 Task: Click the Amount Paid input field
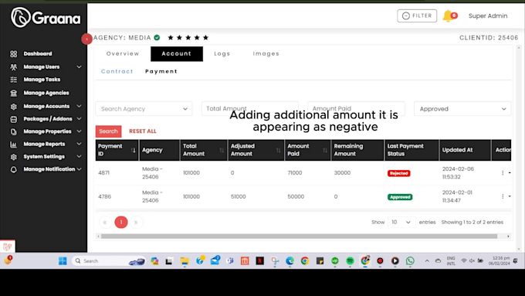356,109
